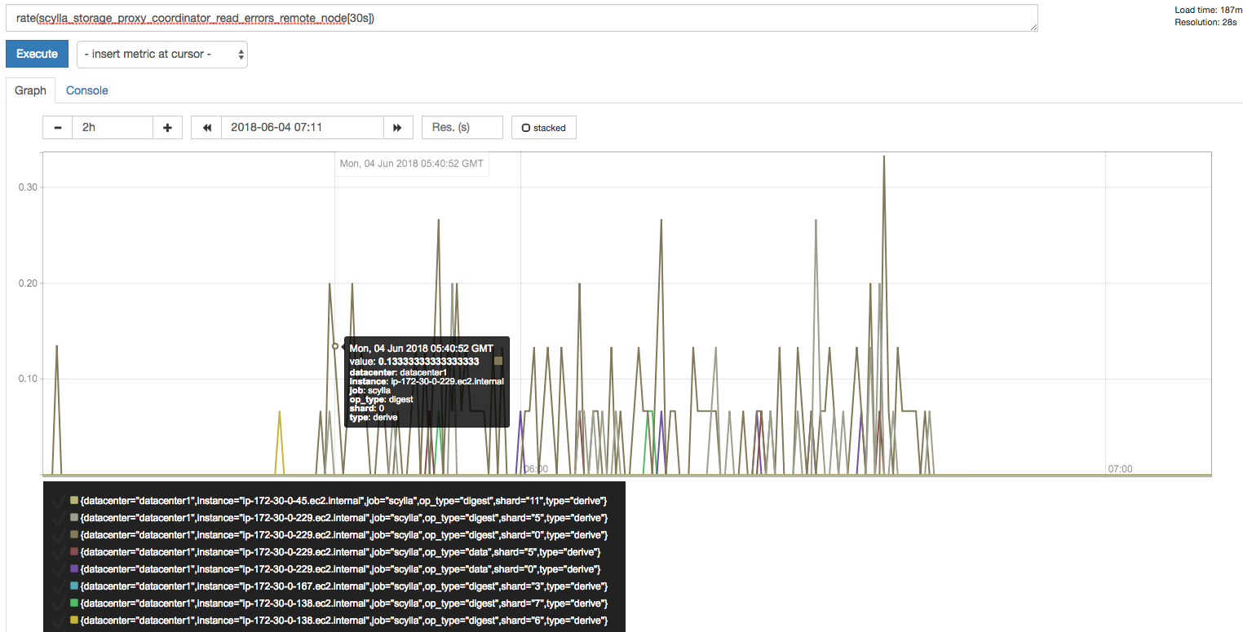This screenshot has width=1243, height=632.
Task: Click the highlighted data point on the graph
Action: (335, 346)
